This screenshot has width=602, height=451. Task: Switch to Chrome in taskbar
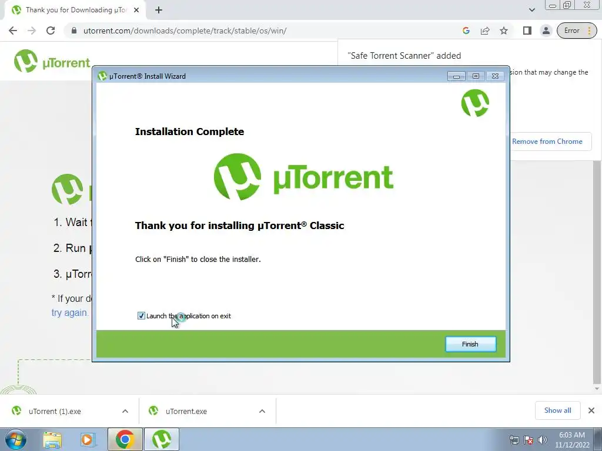[125, 440]
